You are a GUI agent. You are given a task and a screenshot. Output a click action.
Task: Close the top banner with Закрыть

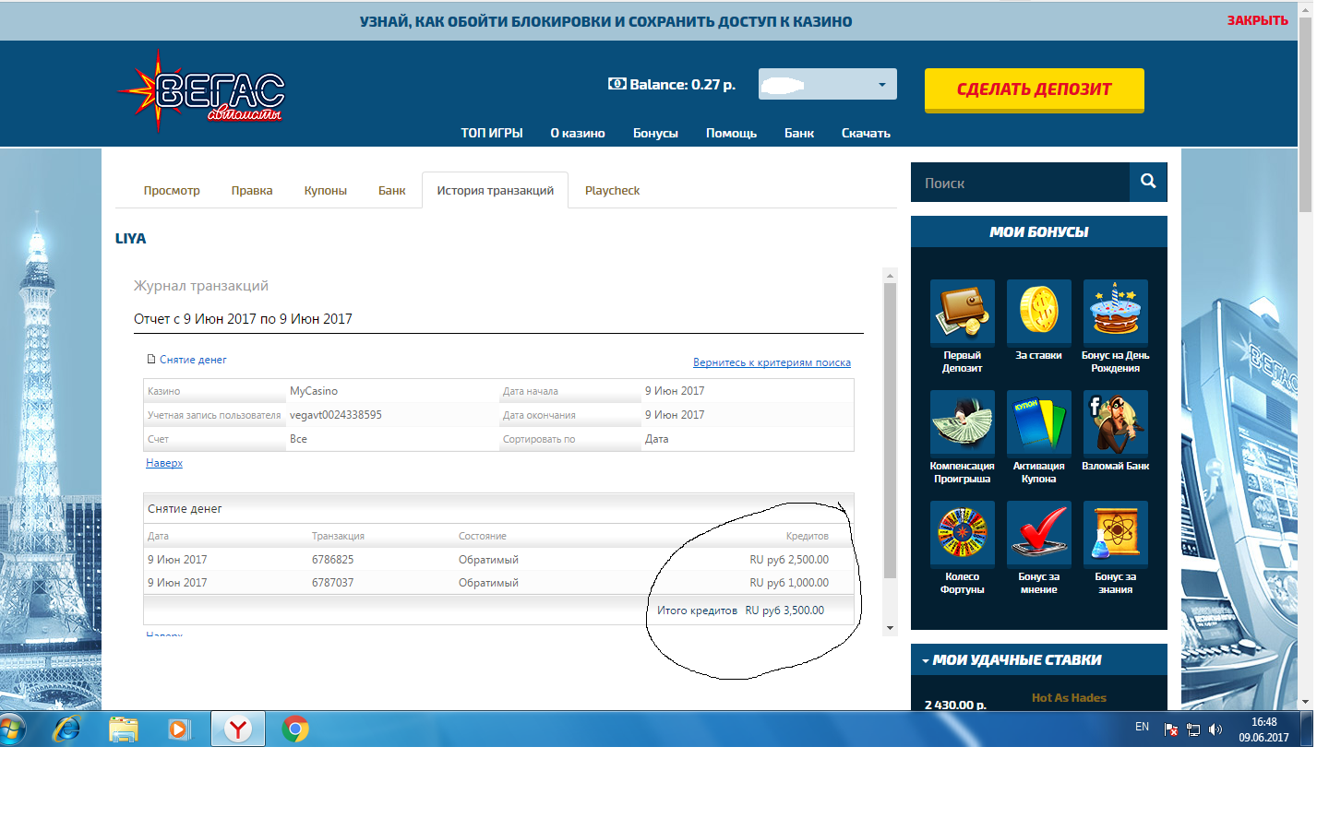click(1257, 20)
